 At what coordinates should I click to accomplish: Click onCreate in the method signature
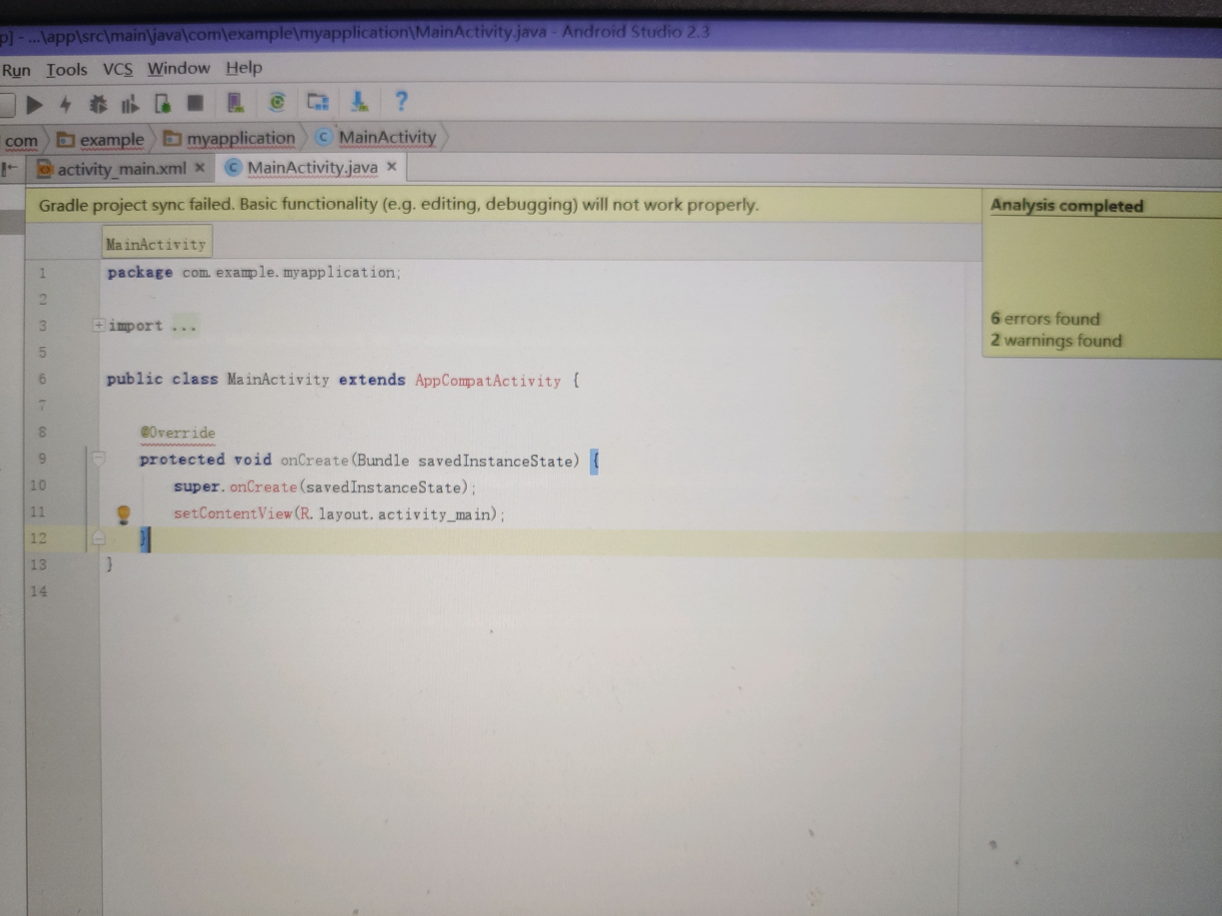[314, 460]
